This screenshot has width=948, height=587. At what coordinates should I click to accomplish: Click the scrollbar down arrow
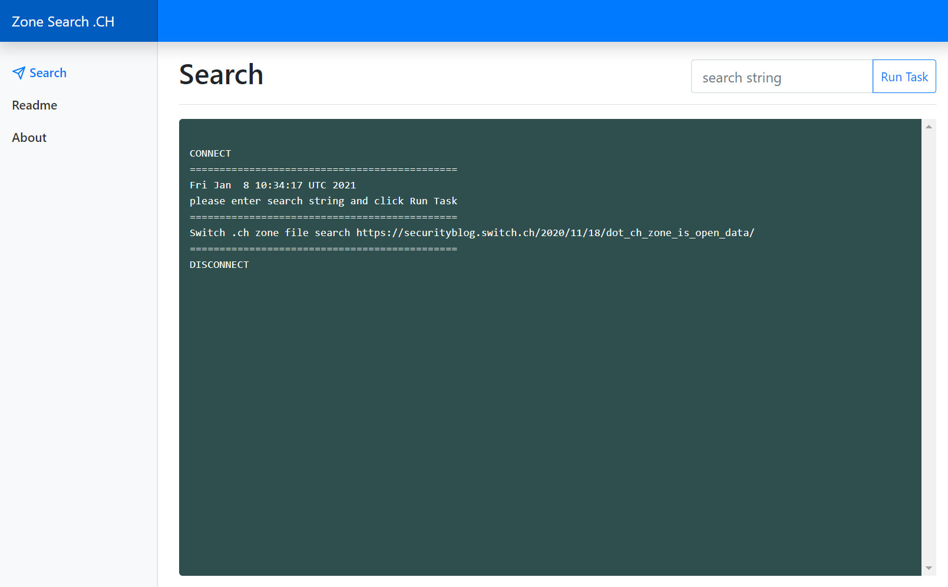[x=928, y=569]
